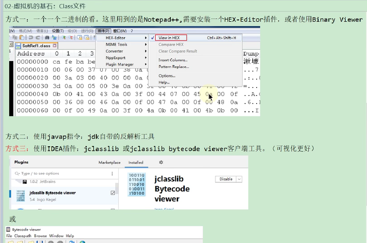Expand the NppExport submenu arrow
Viewport: 367px width, 243px height.
[146, 58]
